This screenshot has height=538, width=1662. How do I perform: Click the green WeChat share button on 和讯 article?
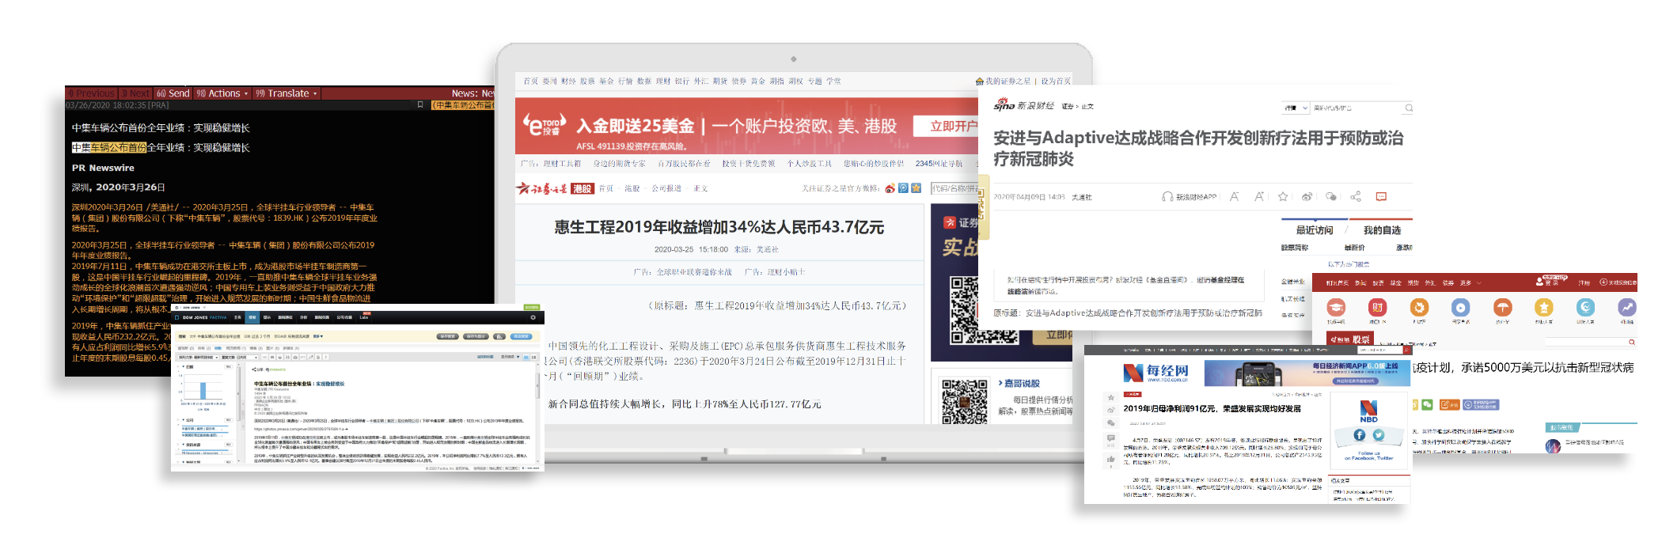[x=1427, y=404]
